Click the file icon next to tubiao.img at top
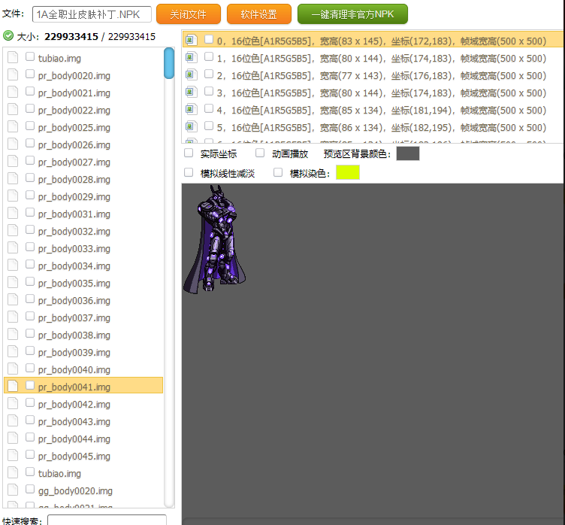The width and height of the screenshot is (565, 525). [x=13, y=57]
